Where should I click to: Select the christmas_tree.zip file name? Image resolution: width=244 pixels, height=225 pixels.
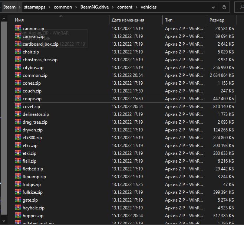[40, 60]
